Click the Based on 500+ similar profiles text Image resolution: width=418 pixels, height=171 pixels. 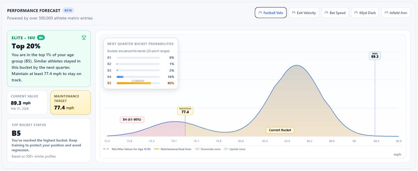coord(33,156)
